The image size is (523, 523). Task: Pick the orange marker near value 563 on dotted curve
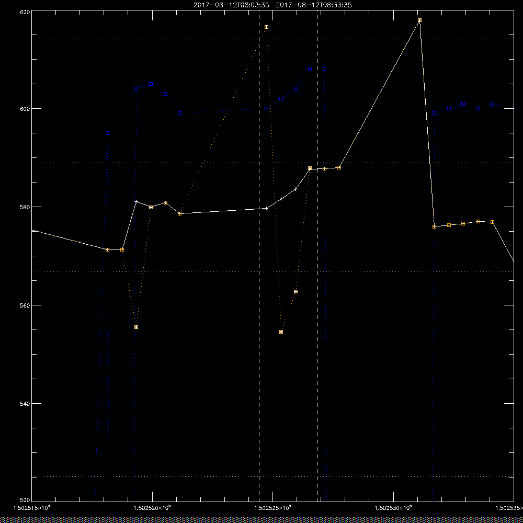pyautogui.click(x=295, y=291)
